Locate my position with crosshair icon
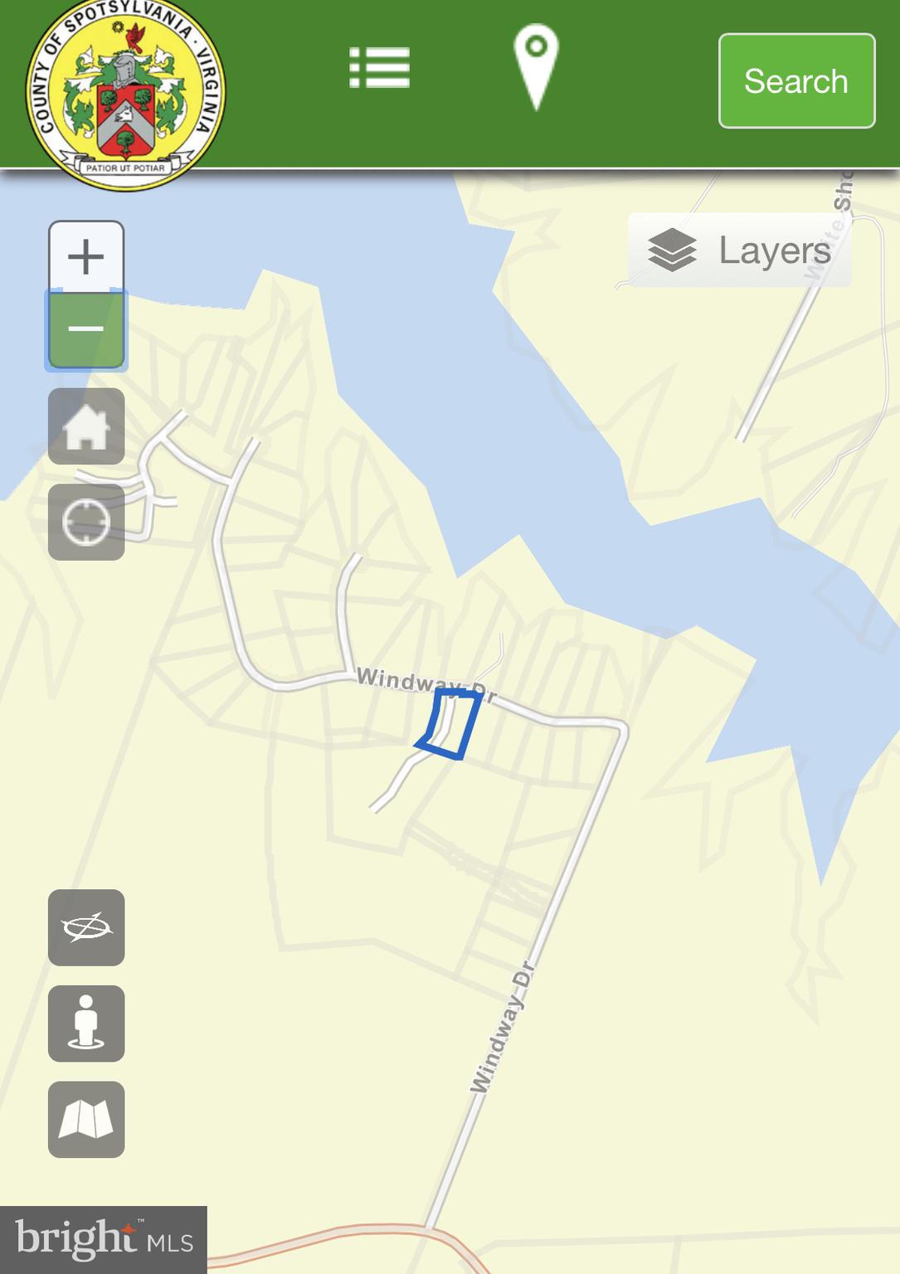Viewport: 900px width, 1274px height. [x=86, y=523]
